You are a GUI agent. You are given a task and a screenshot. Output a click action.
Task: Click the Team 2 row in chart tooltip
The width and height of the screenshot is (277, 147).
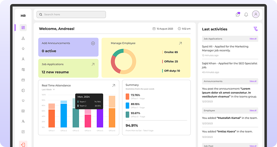89,106
